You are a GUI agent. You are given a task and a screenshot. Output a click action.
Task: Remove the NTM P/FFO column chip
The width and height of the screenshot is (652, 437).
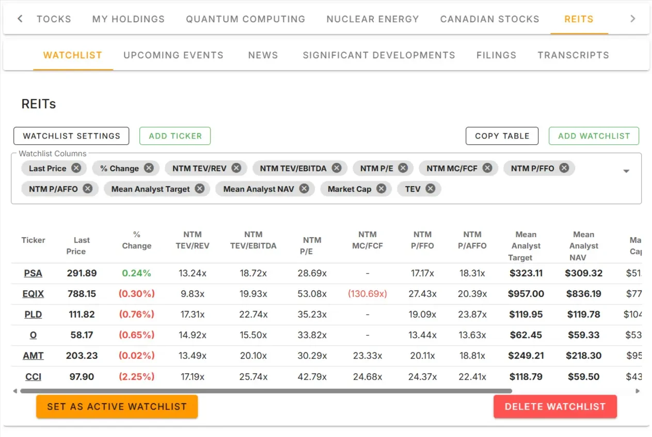click(x=564, y=168)
